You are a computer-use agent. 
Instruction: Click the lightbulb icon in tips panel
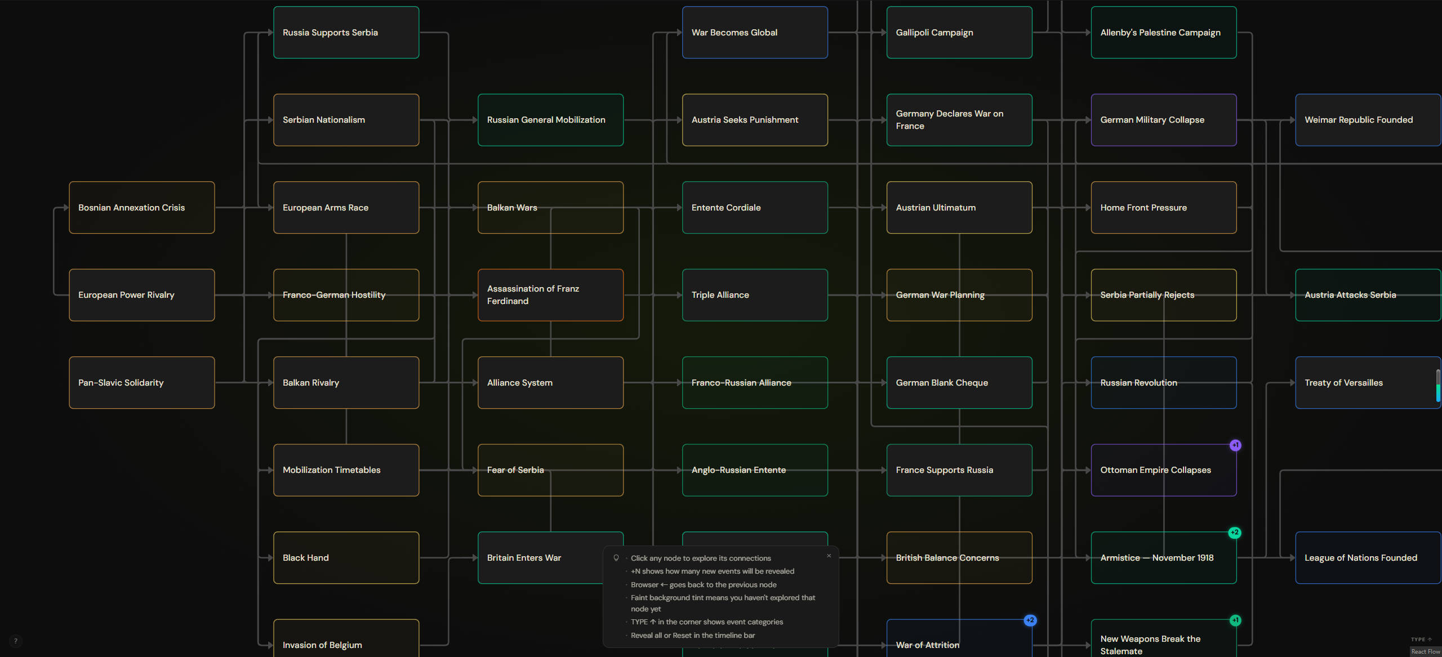coord(616,558)
